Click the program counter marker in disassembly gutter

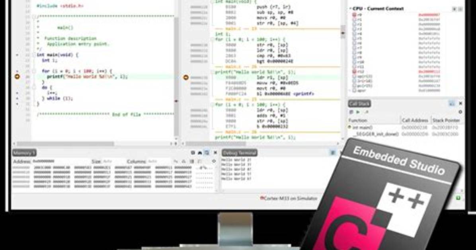[x=186, y=78]
